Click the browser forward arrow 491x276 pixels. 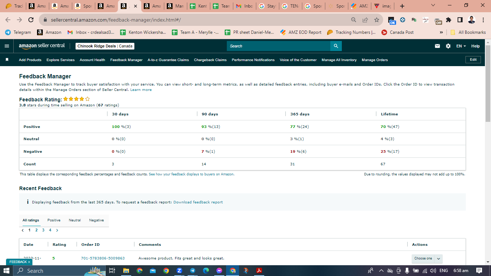point(19,20)
